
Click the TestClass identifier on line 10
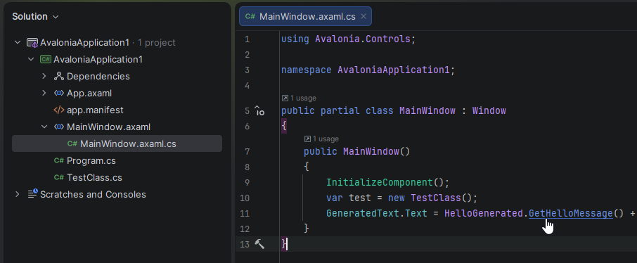tap(435, 198)
